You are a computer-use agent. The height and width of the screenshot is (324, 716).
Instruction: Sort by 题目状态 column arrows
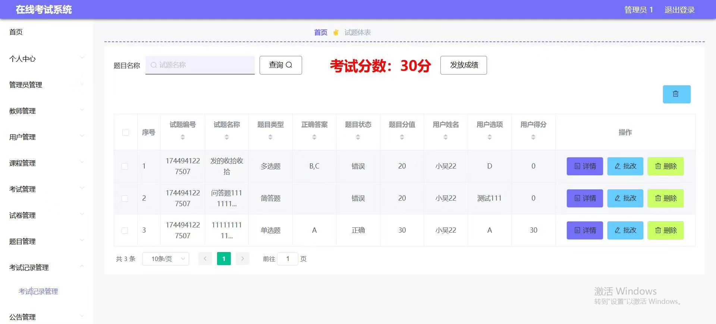pyautogui.click(x=358, y=137)
